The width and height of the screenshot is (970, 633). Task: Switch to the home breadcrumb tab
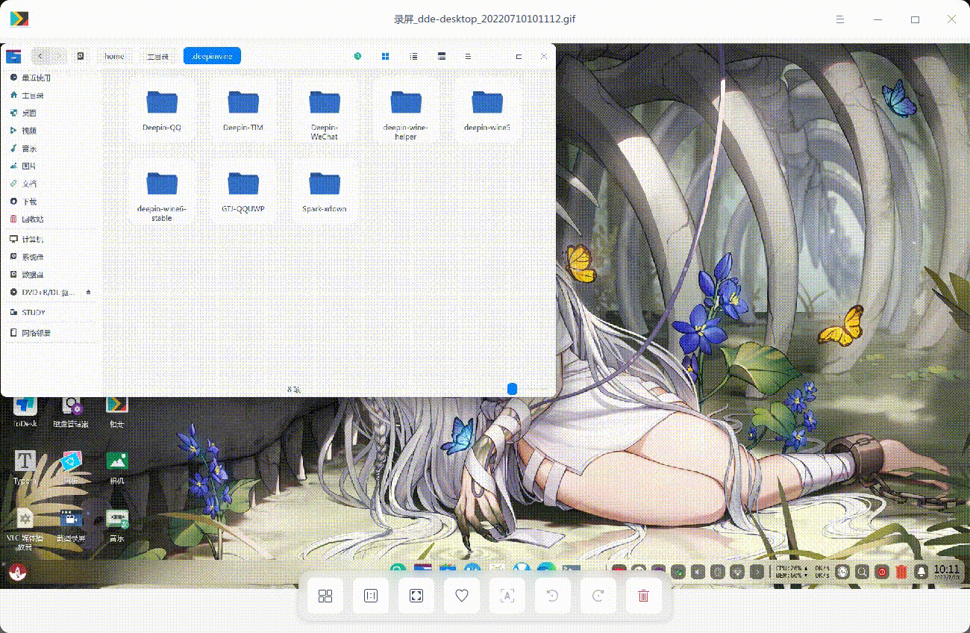pyautogui.click(x=113, y=56)
